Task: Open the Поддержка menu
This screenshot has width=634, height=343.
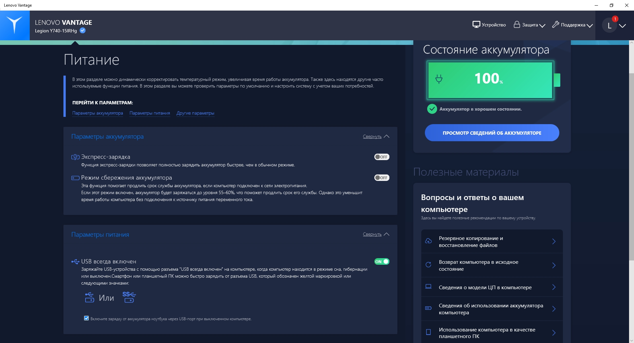Action: pos(572,25)
